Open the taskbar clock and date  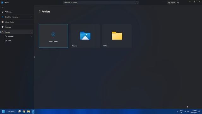click(194, 111)
